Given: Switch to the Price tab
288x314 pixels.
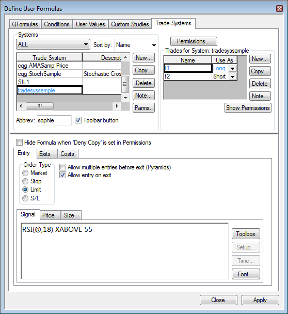Looking at the screenshot, I should tap(49, 215).
